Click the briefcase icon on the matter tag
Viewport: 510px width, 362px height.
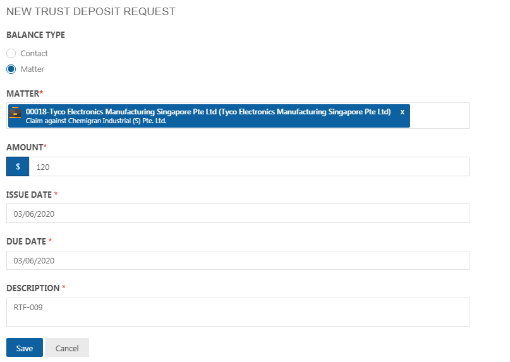coord(15,112)
